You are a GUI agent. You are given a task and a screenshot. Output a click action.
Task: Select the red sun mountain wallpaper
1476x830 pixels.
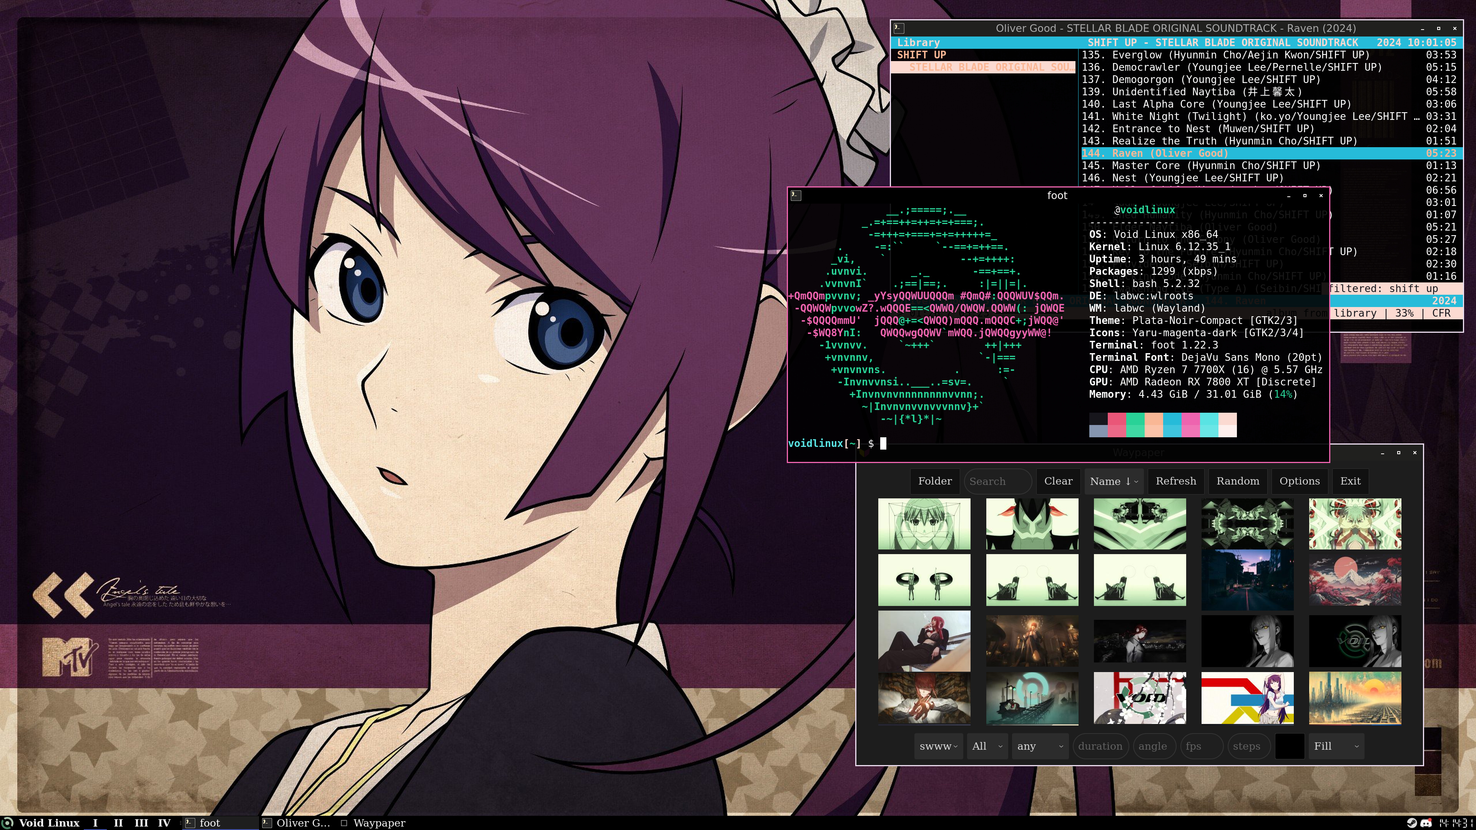(1355, 580)
